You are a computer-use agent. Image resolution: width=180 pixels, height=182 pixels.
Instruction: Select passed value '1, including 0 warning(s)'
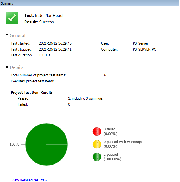[x=86, y=98]
